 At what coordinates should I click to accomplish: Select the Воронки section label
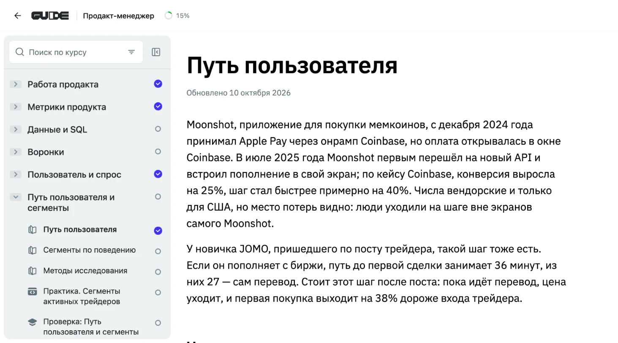[46, 152]
